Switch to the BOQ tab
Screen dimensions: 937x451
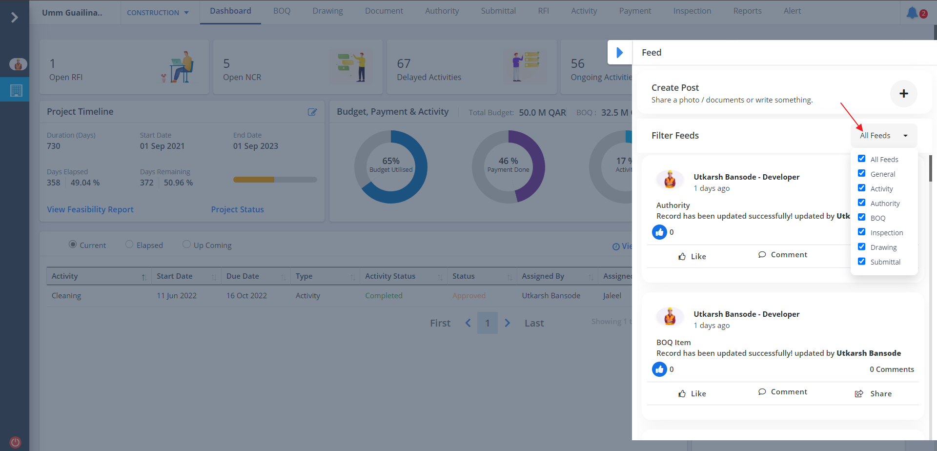coord(282,11)
